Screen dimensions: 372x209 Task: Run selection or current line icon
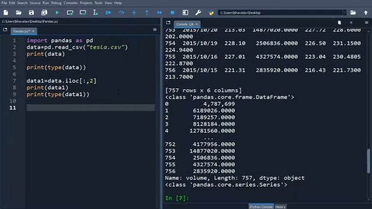coord(95,13)
